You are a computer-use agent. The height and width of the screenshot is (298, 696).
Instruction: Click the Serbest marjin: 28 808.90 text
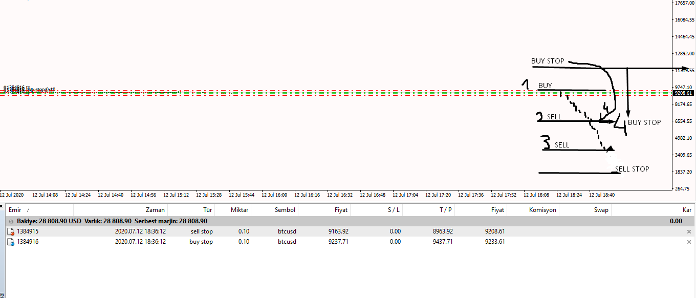pos(171,221)
